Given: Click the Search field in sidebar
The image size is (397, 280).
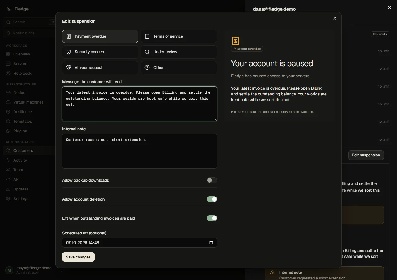Looking at the screenshot, I should click(x=29, y=22).
